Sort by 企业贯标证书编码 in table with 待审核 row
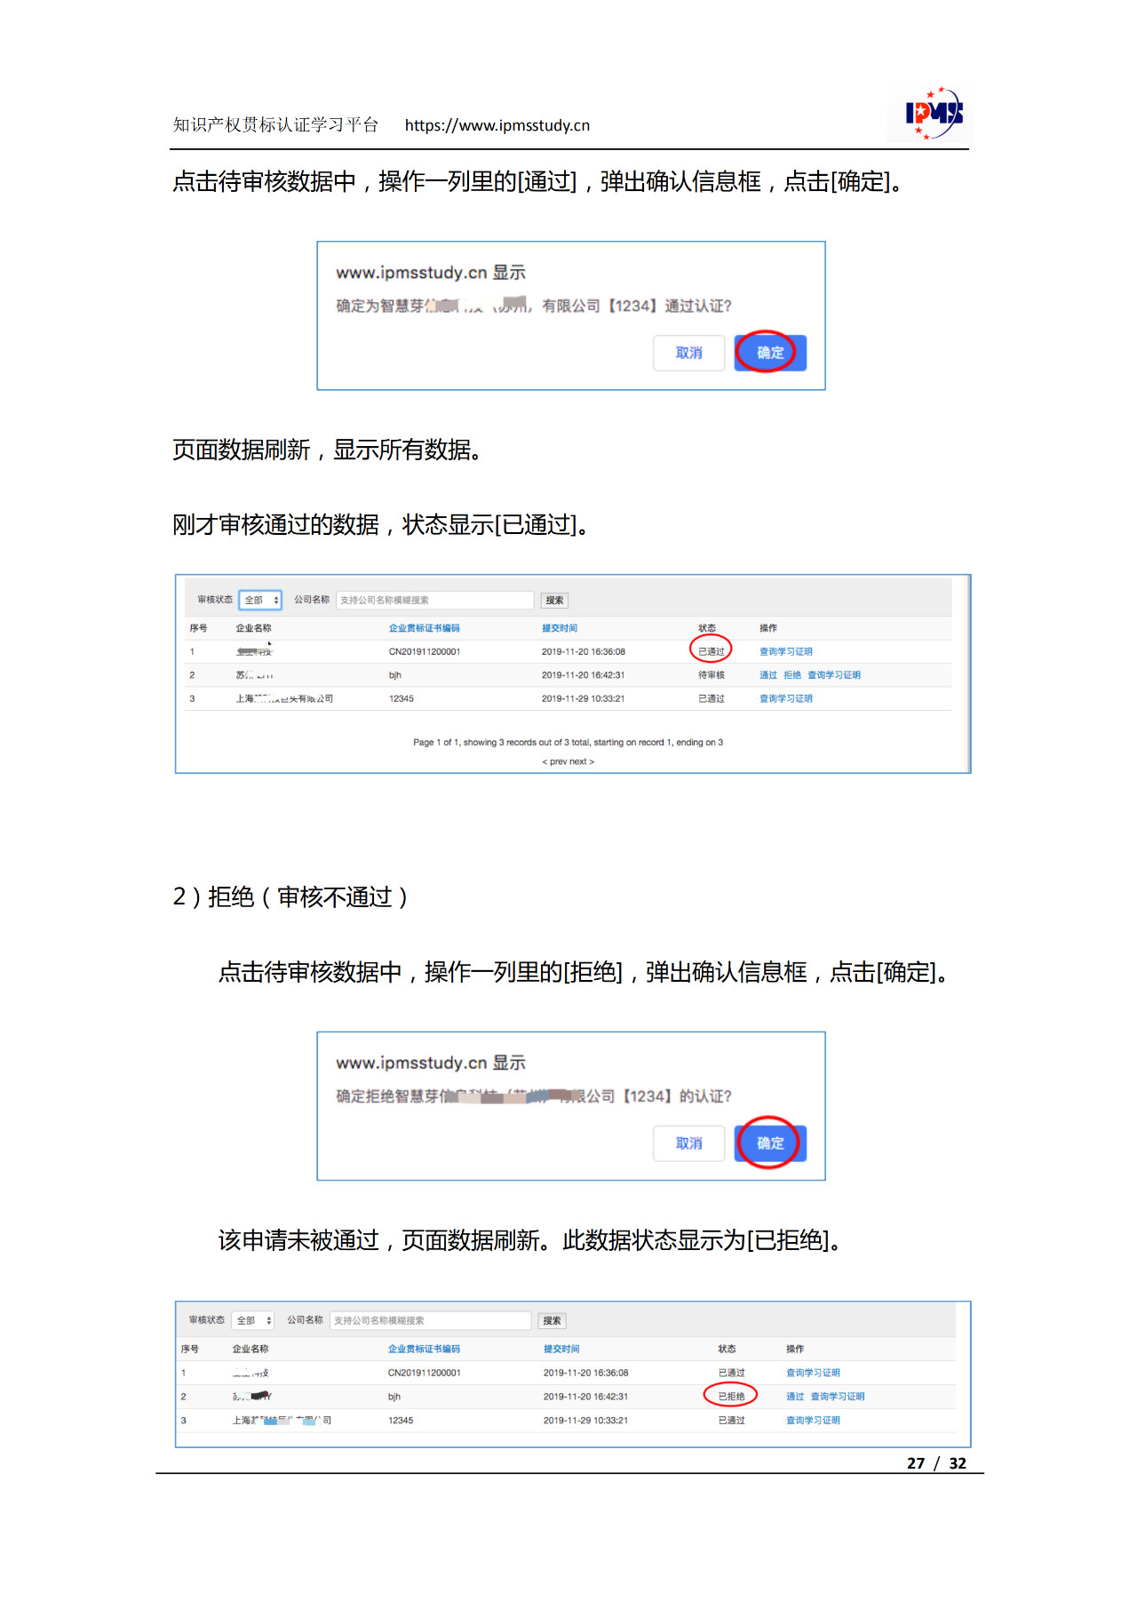The width and height of the screenshot is (1137, 1609). [424, 628]
